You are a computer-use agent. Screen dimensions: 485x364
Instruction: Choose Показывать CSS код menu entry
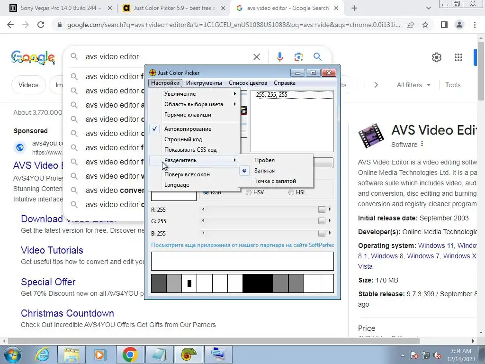194,150
